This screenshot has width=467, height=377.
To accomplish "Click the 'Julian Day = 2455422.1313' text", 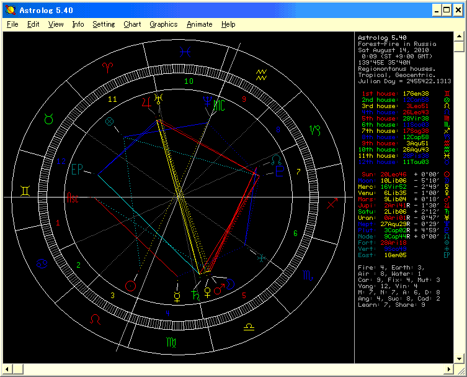I will (x=404, y=81).
